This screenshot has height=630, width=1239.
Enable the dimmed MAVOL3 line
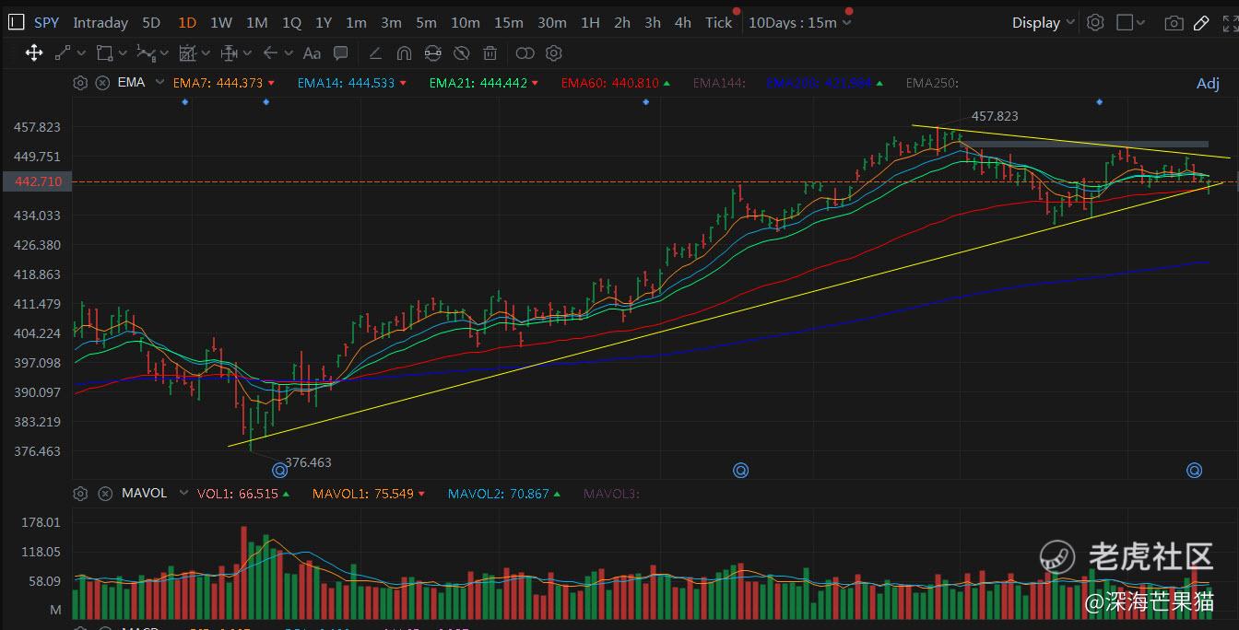pyautogui.click(x=611, y=494)
